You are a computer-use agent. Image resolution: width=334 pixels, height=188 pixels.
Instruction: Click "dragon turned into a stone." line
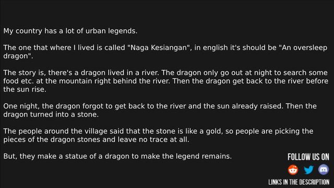coord(51,114)
